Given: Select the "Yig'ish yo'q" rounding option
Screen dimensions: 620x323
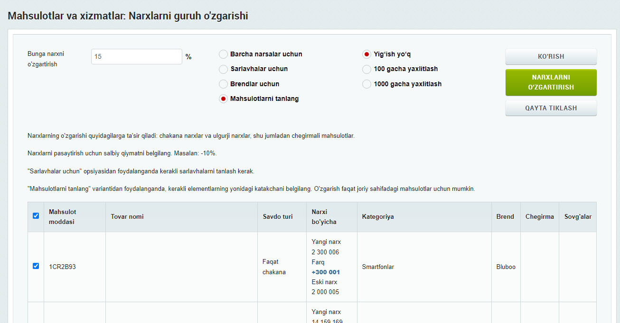Looking at the screenshot, I should [x=366, y=54].
